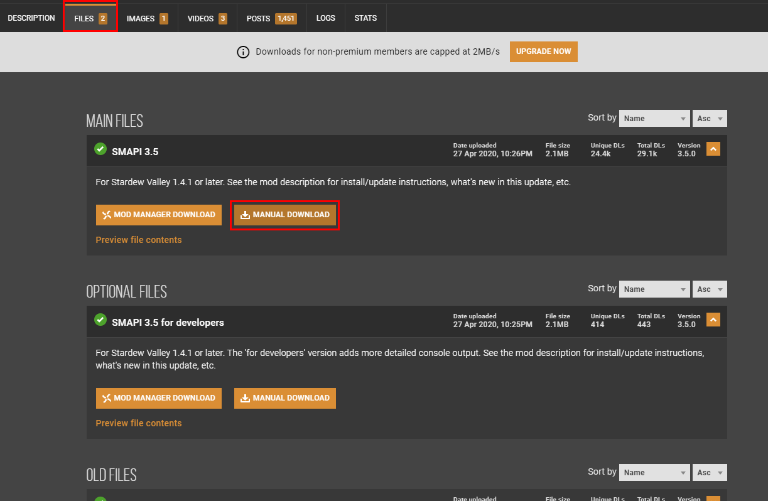Click Total DLs 443 value
Image resolution: width=768 pixels, height=501 pixels.
pyautogui.click(x=644, y=325)
